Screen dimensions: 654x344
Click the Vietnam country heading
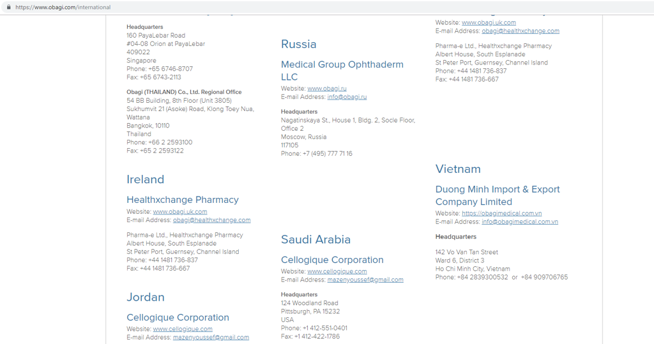point(457,169)
